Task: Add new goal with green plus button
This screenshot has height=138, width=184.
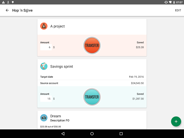Action: tap(176, 121)
